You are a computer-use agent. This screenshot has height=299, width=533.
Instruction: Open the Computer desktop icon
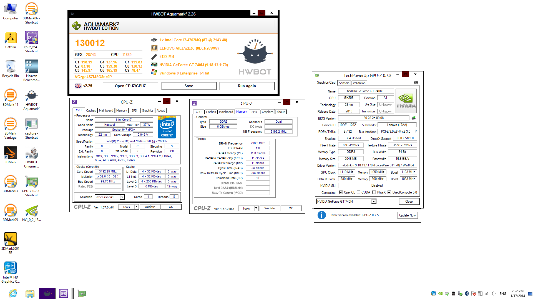pyautogui.click(x=11, y=11)
